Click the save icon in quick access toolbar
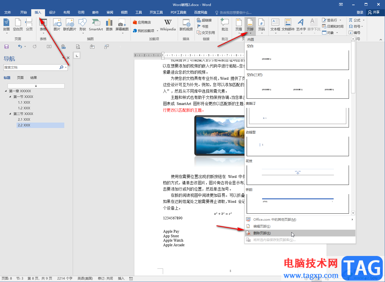 coord(7,47)
